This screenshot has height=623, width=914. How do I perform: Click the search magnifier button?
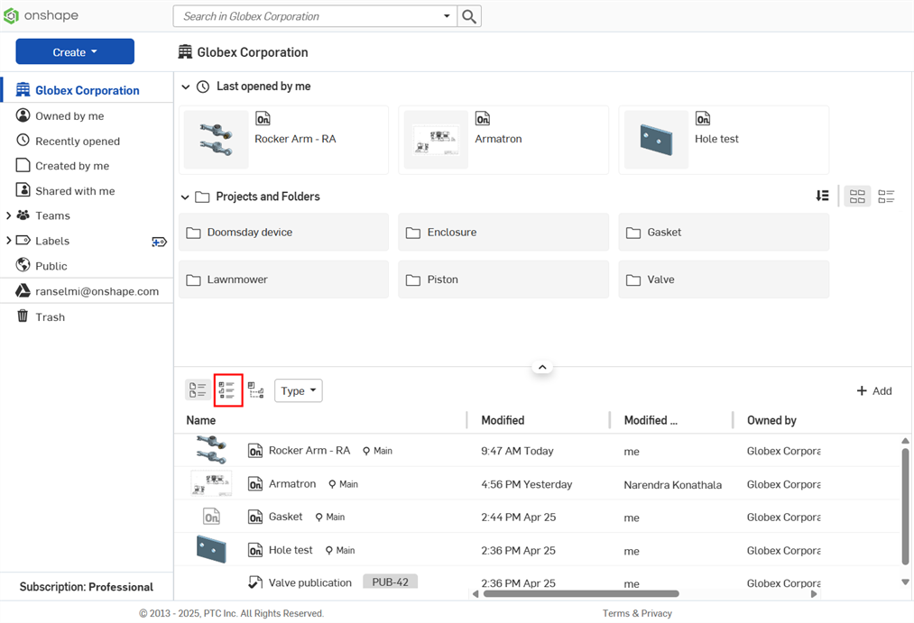pyautogui.click(x=469, y=16)
